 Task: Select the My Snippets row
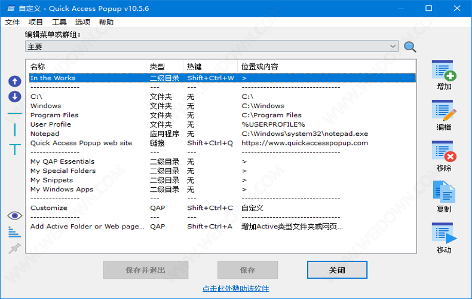pyautogui.click(x=222, y=180)
